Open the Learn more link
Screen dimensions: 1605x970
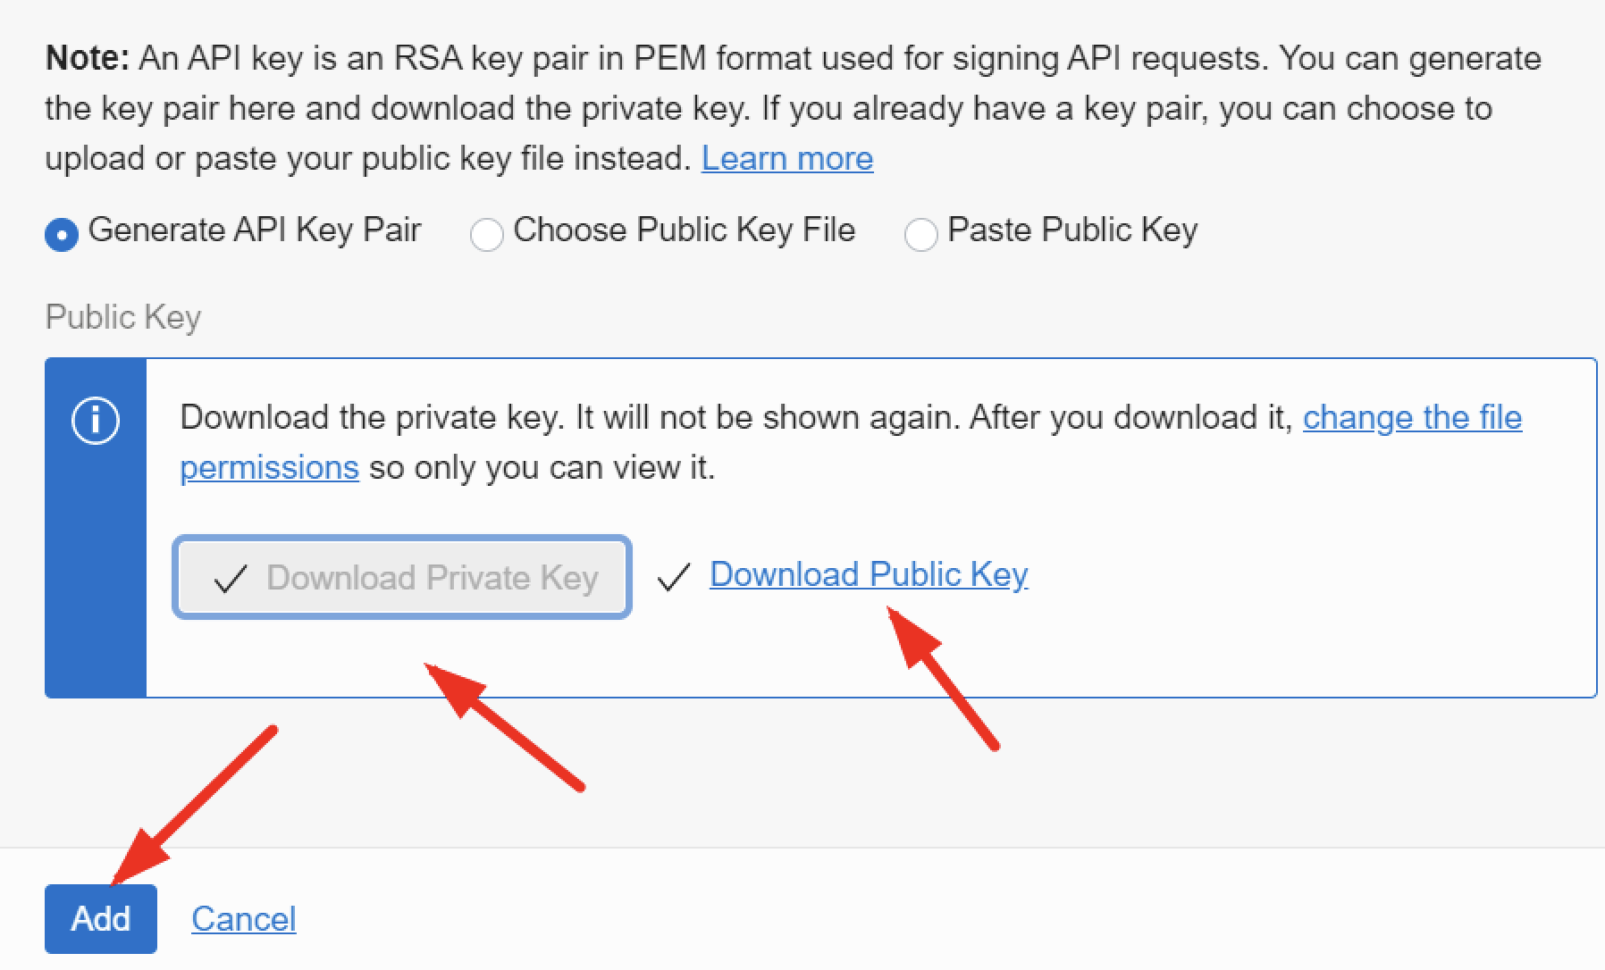(787, 158)
